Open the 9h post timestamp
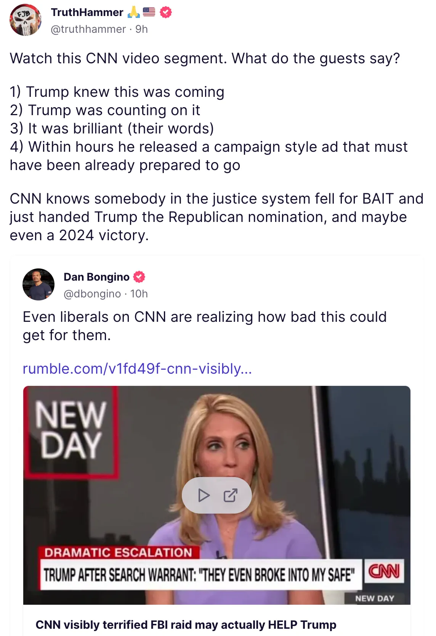The width and height of the screenshot is (436, 636). click(141, 29)
